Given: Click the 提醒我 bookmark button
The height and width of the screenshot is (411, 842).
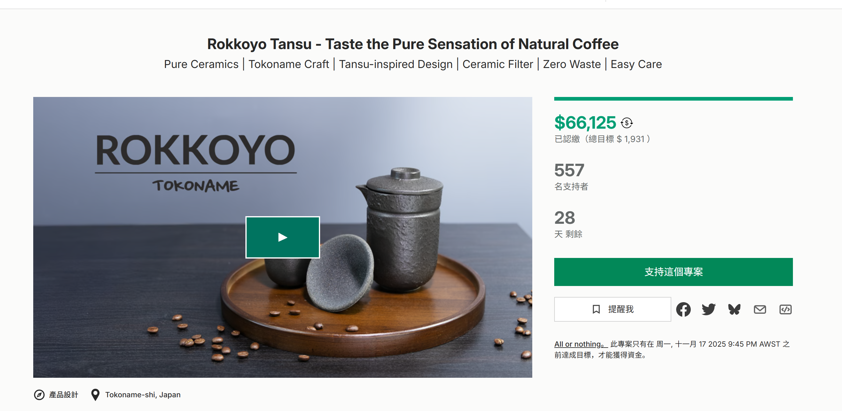Looking at the screenshot, I should click(x=612, y=309).
